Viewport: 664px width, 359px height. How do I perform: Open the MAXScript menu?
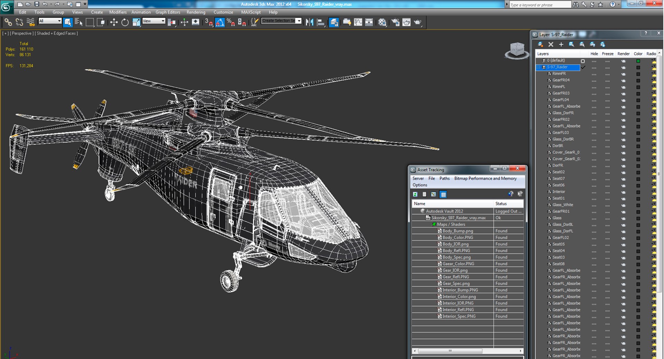pyautogui.click(x=251, y=12)
